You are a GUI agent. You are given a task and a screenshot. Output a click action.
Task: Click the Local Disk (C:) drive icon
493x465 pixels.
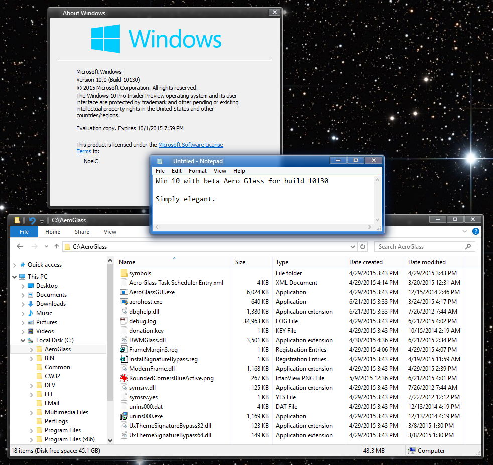[31, 340]
